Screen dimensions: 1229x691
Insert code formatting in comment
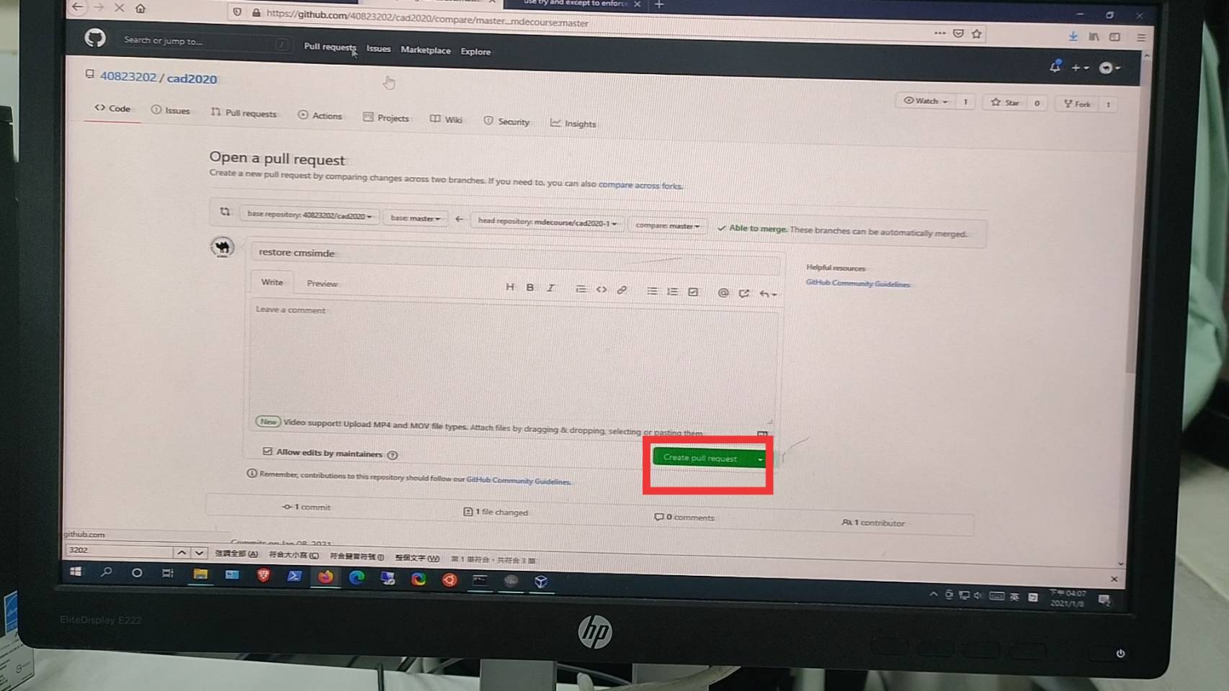pyautogui.click(x=602, y=289)
